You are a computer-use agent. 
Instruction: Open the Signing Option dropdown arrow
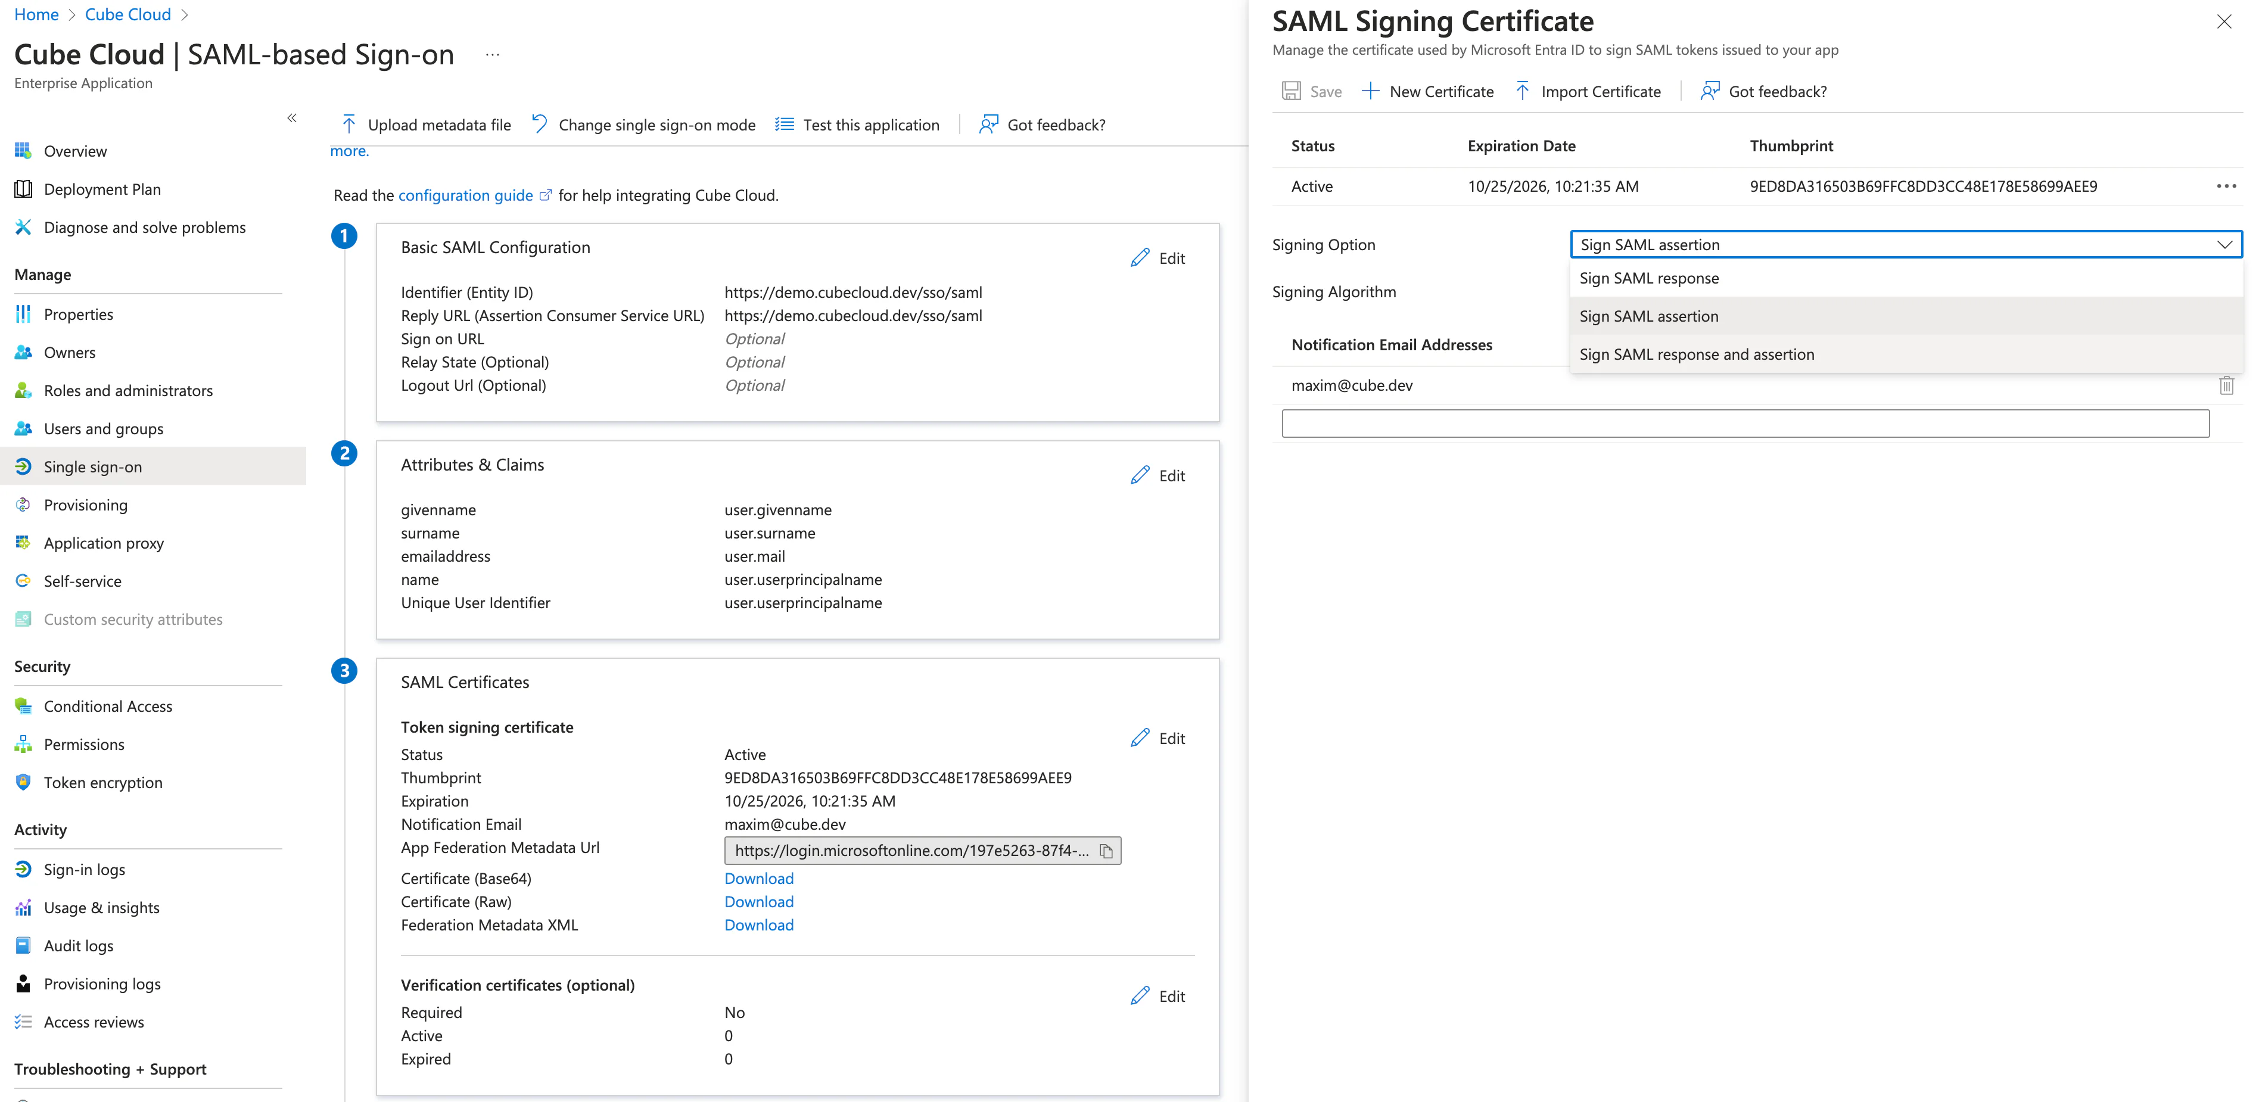(2224, 245)
